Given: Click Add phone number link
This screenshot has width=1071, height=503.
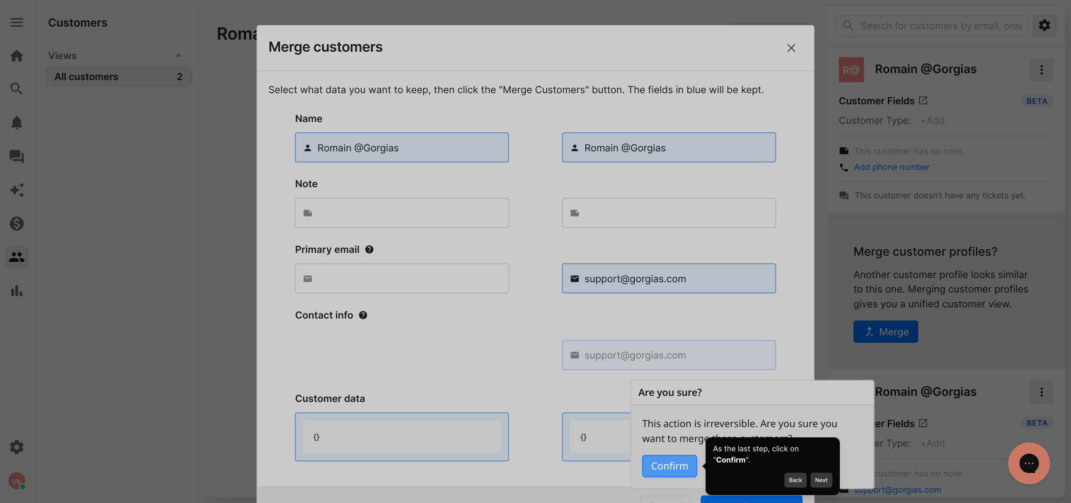Looking at the screenshot, I should [892, 167].
